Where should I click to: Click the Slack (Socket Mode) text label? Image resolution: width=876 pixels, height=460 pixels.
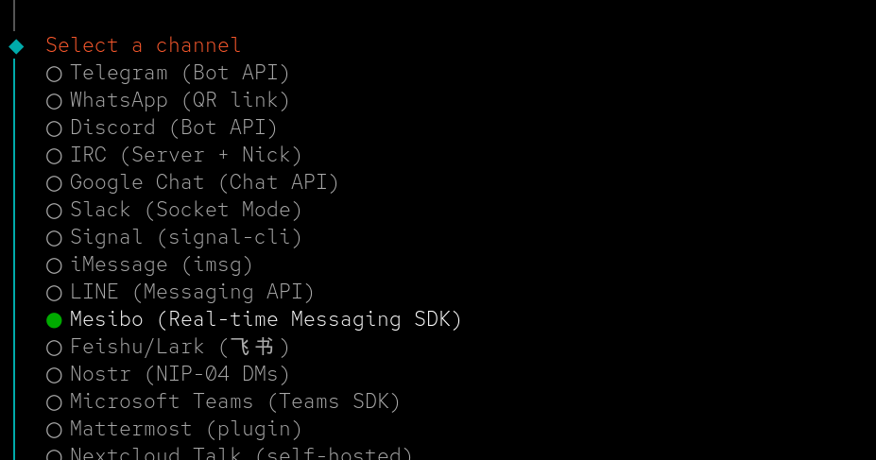pos(186,210)
